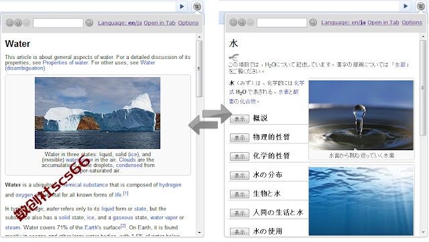Go back in the right popup
This screenshot has width=429, height=242.
pos(241,22)
